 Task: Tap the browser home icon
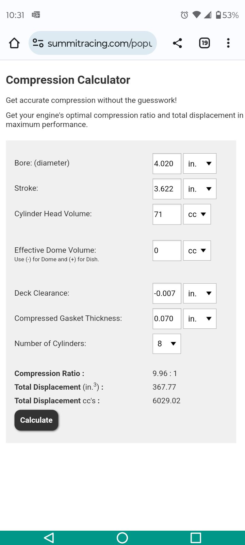14,43
